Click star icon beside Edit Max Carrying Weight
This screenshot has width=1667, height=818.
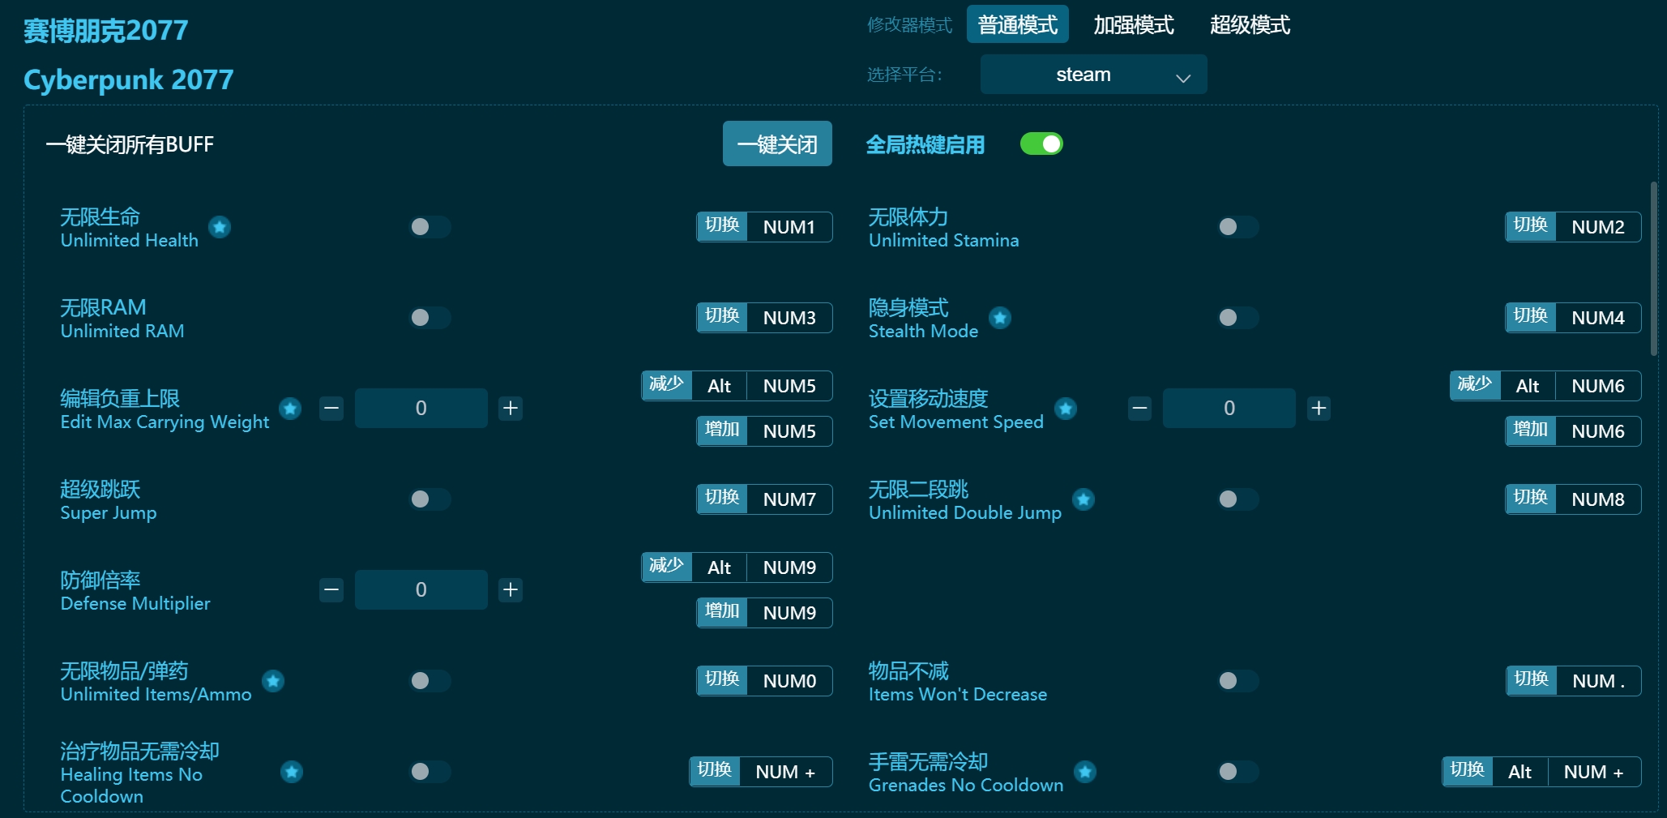(290, 409)
